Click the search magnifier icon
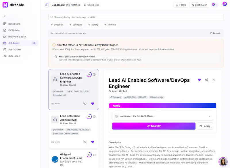Image resolution: width=230 pixels, height=168 pixels. 52,17
